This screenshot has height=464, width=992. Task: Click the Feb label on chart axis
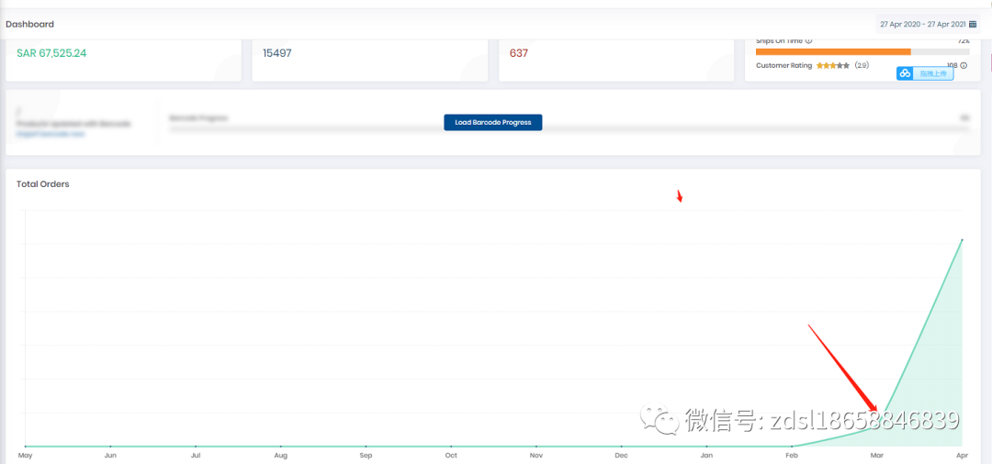coord(792,455)
